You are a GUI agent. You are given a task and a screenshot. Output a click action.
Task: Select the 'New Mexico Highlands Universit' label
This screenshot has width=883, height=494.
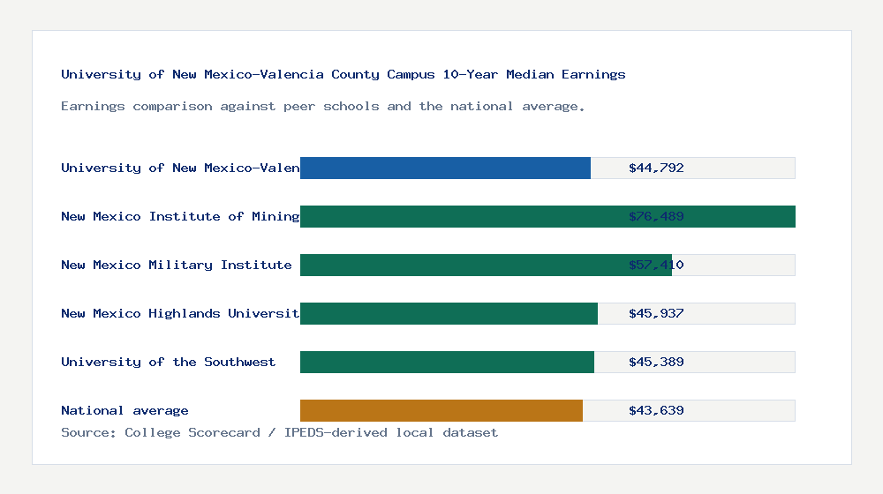(x=180, y=313)
